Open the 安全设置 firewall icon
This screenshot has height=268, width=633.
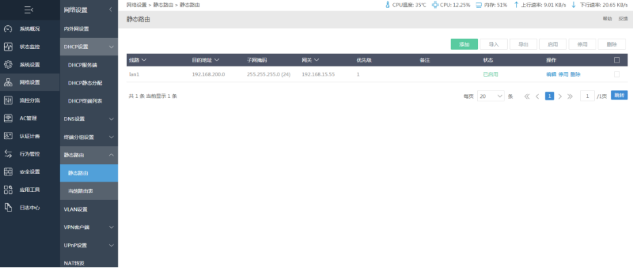8,172
